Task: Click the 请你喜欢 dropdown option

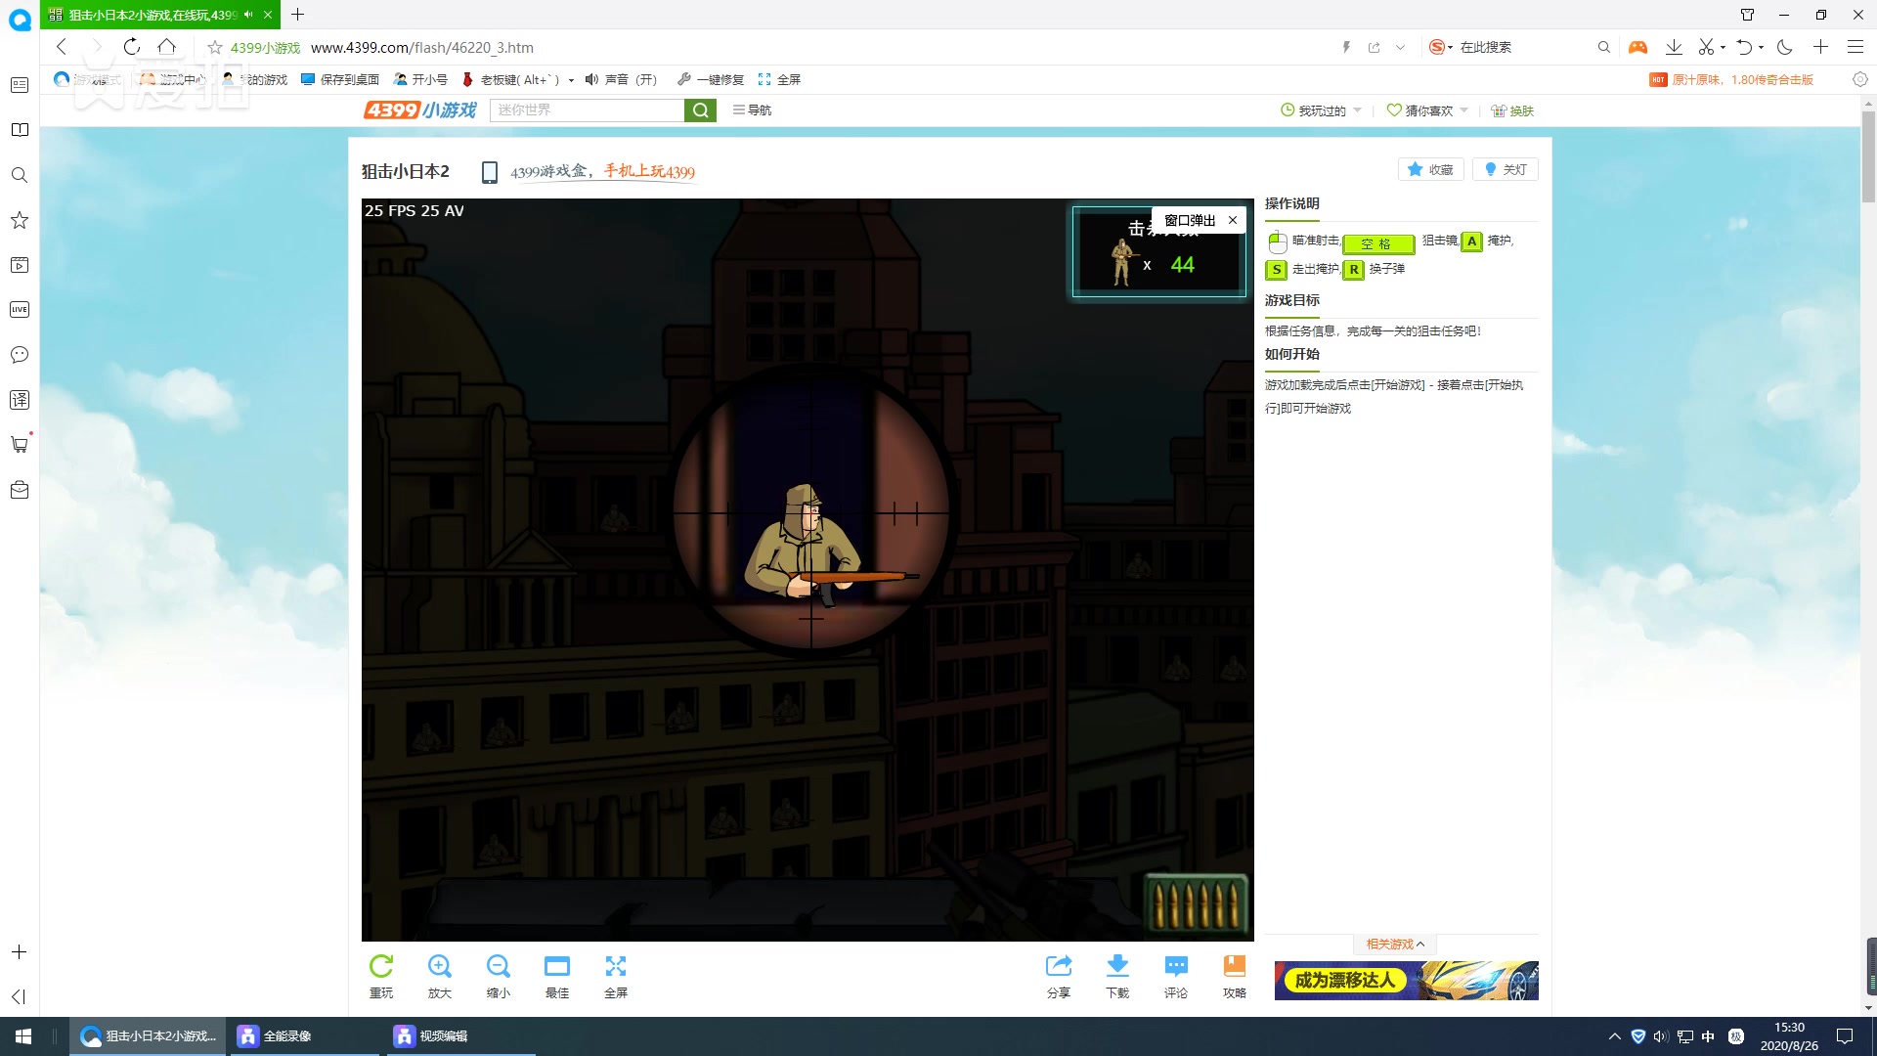Action: [x=1424, y=110]
